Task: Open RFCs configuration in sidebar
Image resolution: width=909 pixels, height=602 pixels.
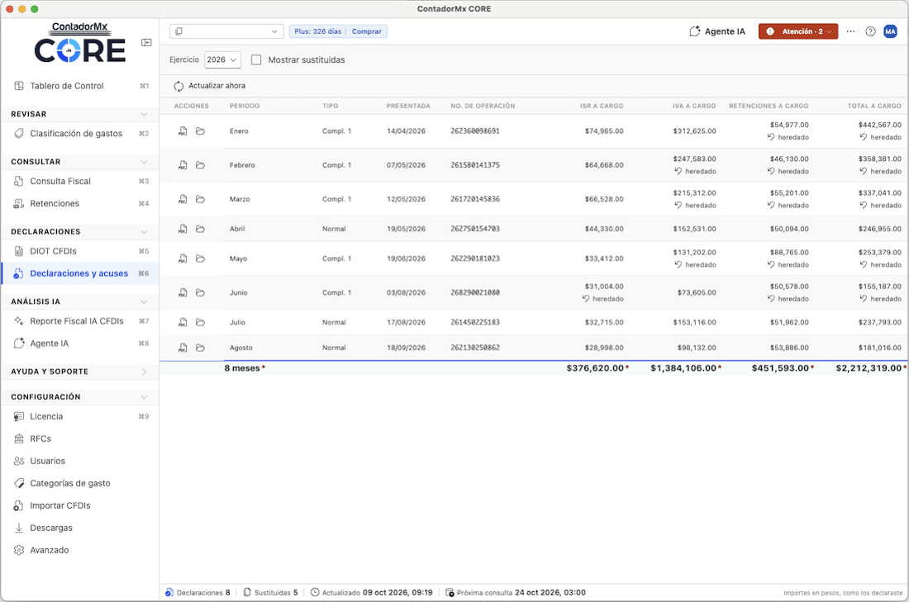Action: pyautogui.click(x=80, y=438)
